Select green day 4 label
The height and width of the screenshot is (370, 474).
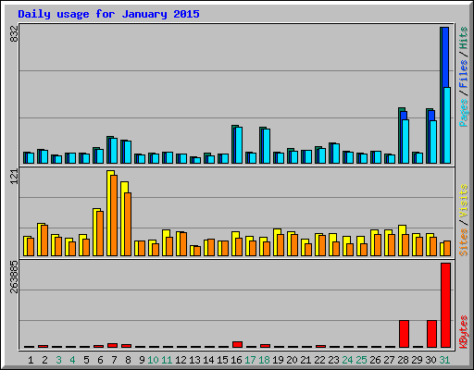(72, 360)
